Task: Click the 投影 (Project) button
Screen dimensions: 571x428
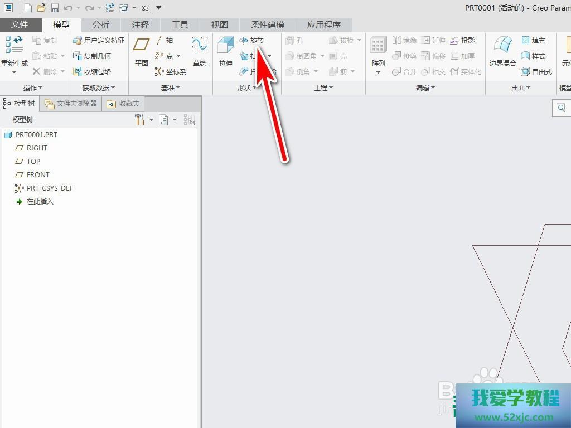Action: pyautogui.click(x=462, y=40)
